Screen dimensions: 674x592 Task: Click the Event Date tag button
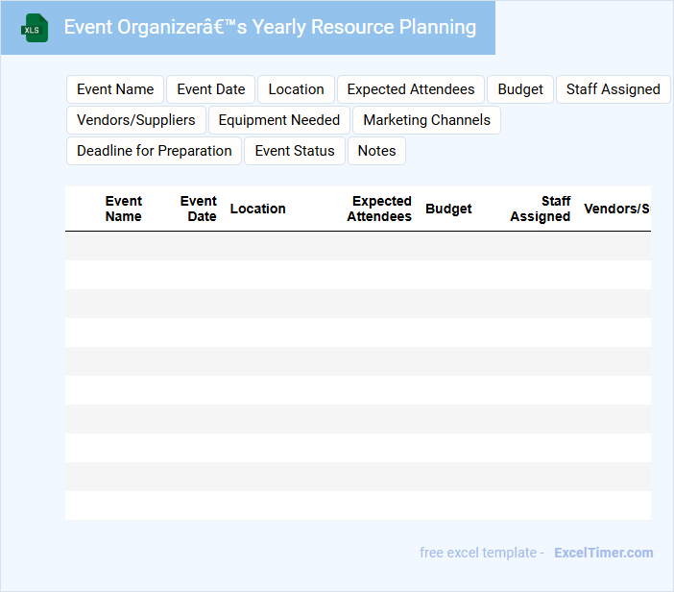[x=211, y=89]
